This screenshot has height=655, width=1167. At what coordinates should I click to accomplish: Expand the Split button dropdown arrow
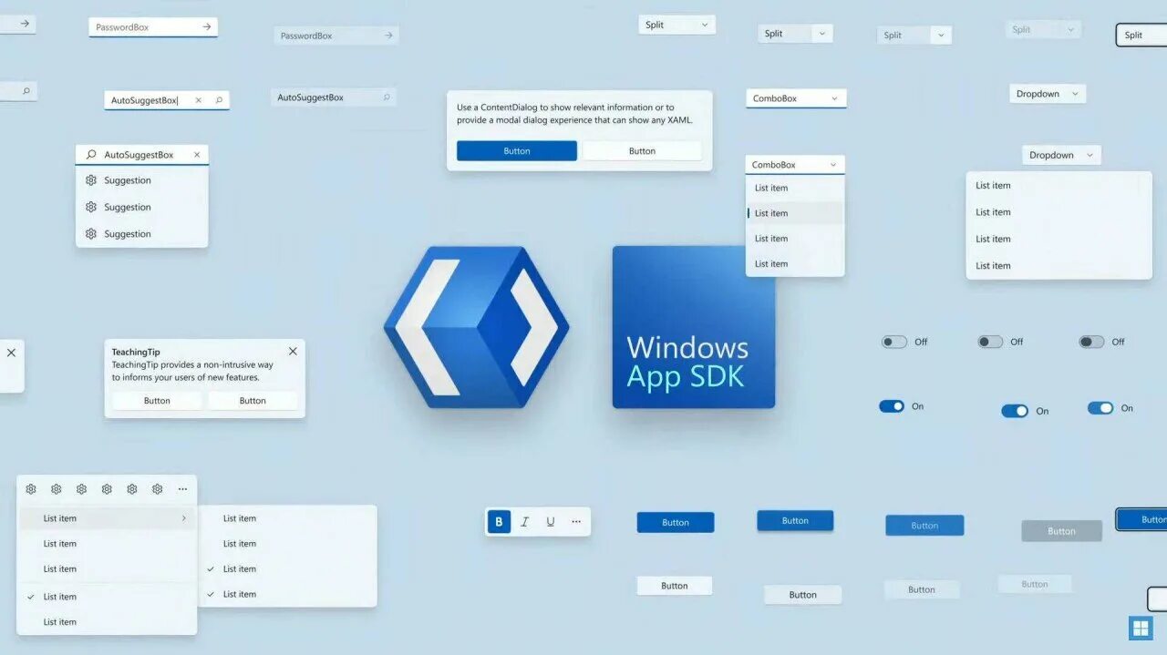[x=704, y=24]
